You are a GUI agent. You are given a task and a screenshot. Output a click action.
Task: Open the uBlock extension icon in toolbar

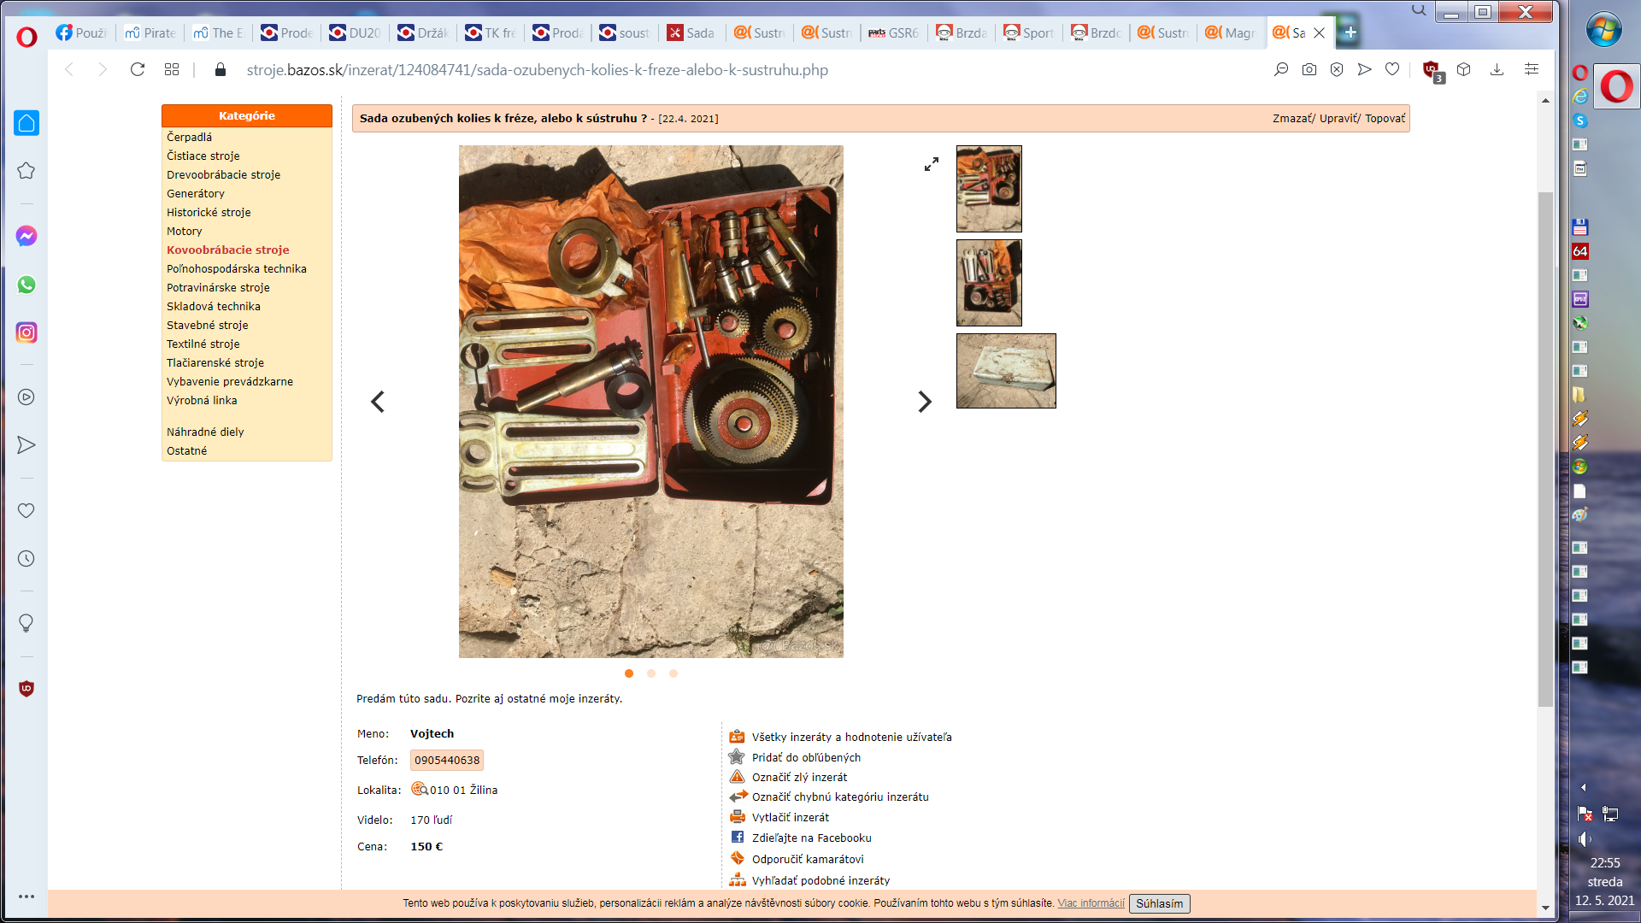[x=1431, y=69]
